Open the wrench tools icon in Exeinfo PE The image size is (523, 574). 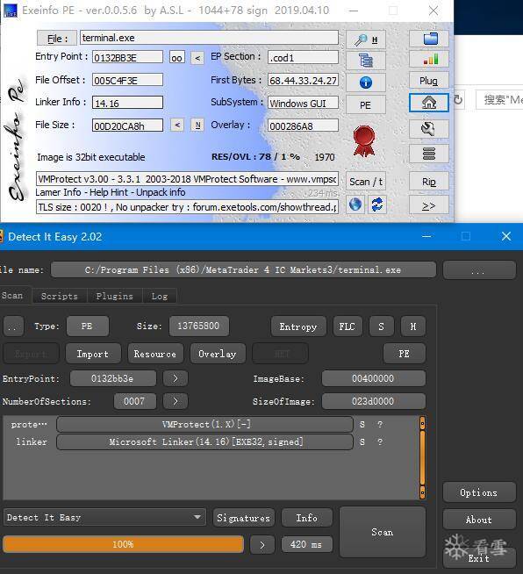429,129
